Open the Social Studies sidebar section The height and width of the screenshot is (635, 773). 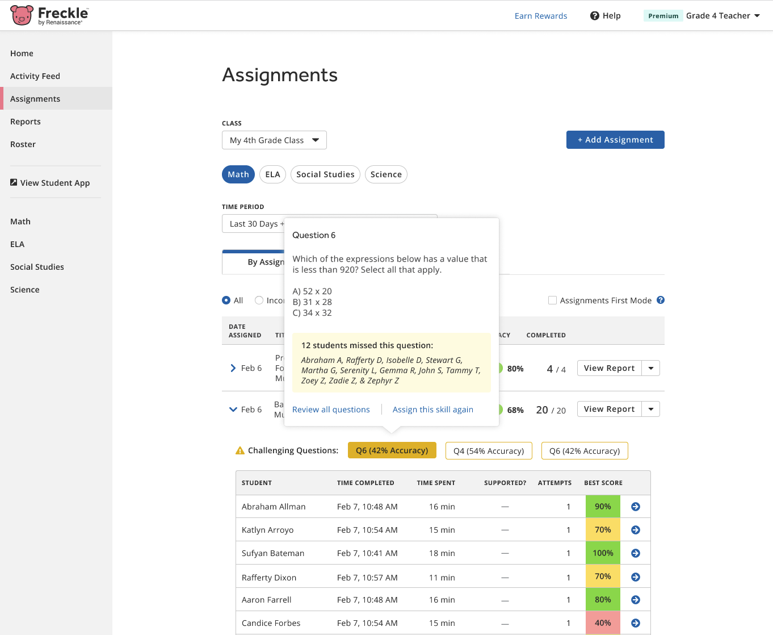pos(37,266)
